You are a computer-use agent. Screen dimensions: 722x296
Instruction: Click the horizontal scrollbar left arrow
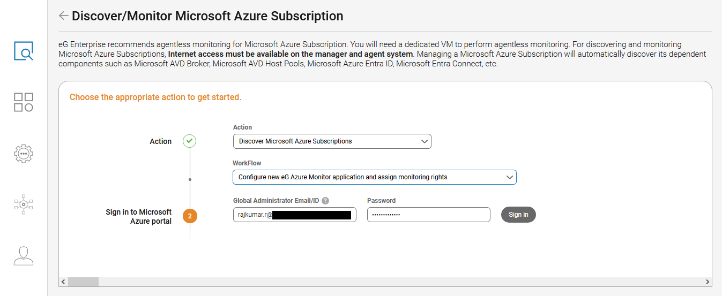click(x=63, y=282)
